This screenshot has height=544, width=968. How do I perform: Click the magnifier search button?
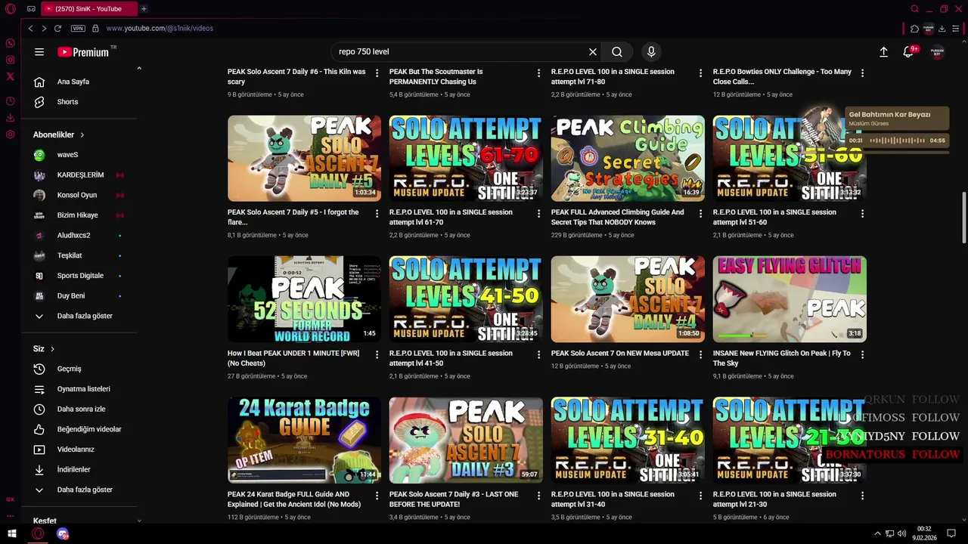click(x=617, y=52)
